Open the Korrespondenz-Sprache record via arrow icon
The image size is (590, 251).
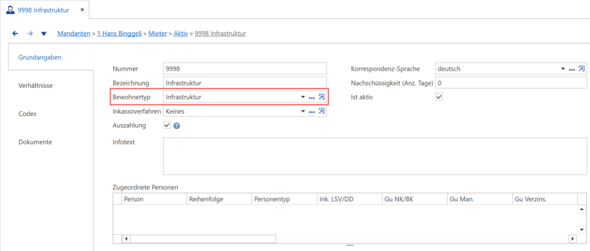coord(581,69)
